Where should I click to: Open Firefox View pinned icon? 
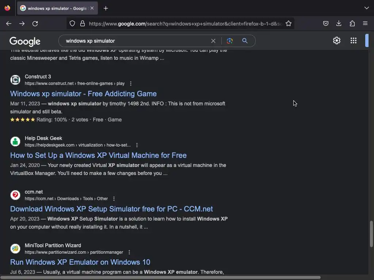point(7,8)
